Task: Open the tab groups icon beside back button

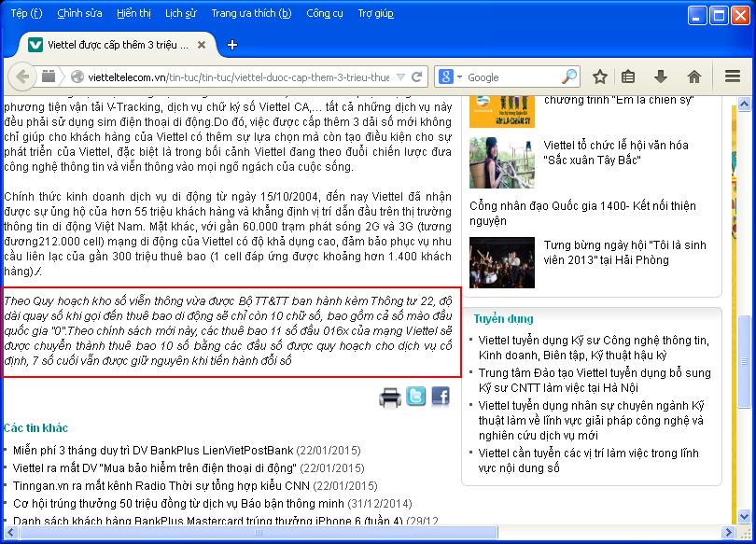Action: coord(49,77)
